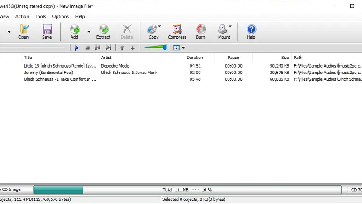Open the Tools menu
The height and width of the screenshot is (204, 362).
coord(41,16)
